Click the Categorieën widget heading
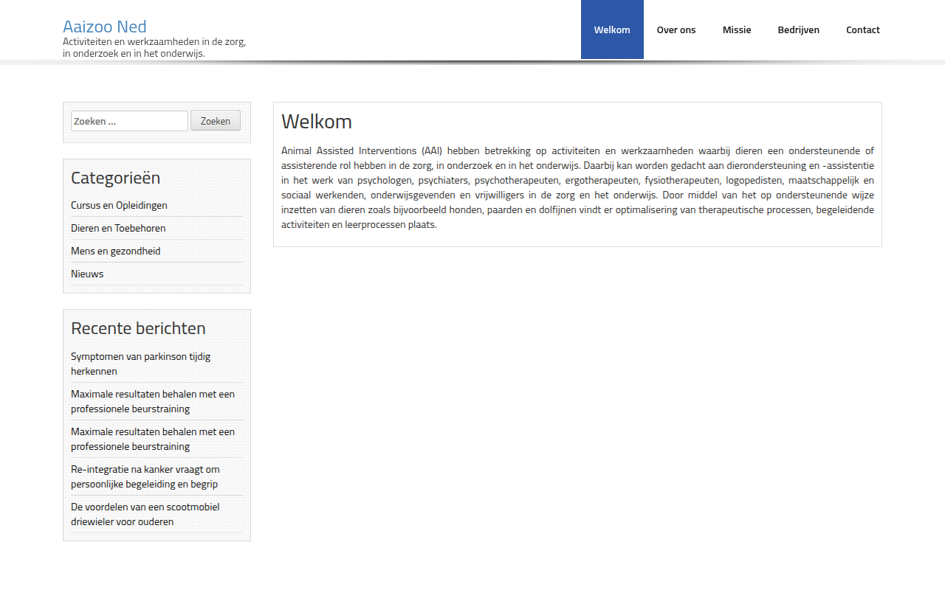This screenshot has width=945, height=590. pos(115,178)
